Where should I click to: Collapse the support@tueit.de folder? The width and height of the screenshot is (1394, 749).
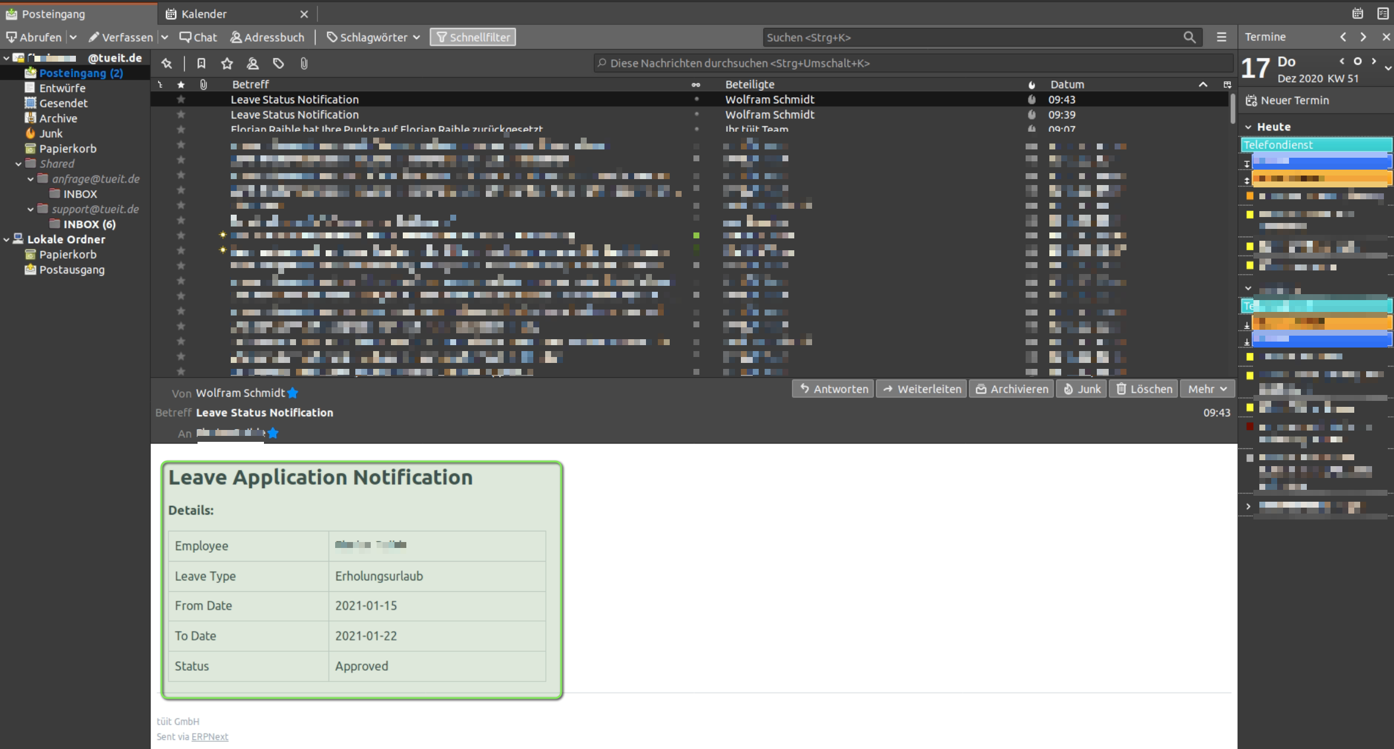(x=30, y=209)
